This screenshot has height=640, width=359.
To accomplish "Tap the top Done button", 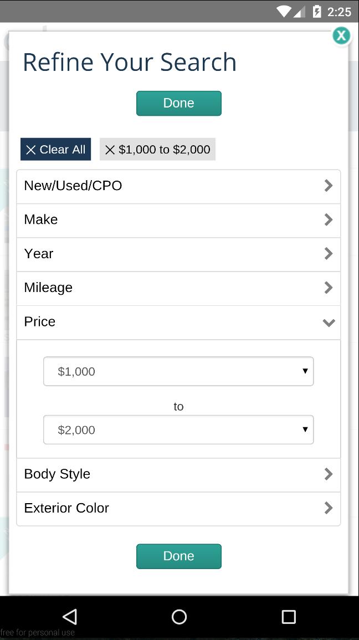I will tap(178, 103).
